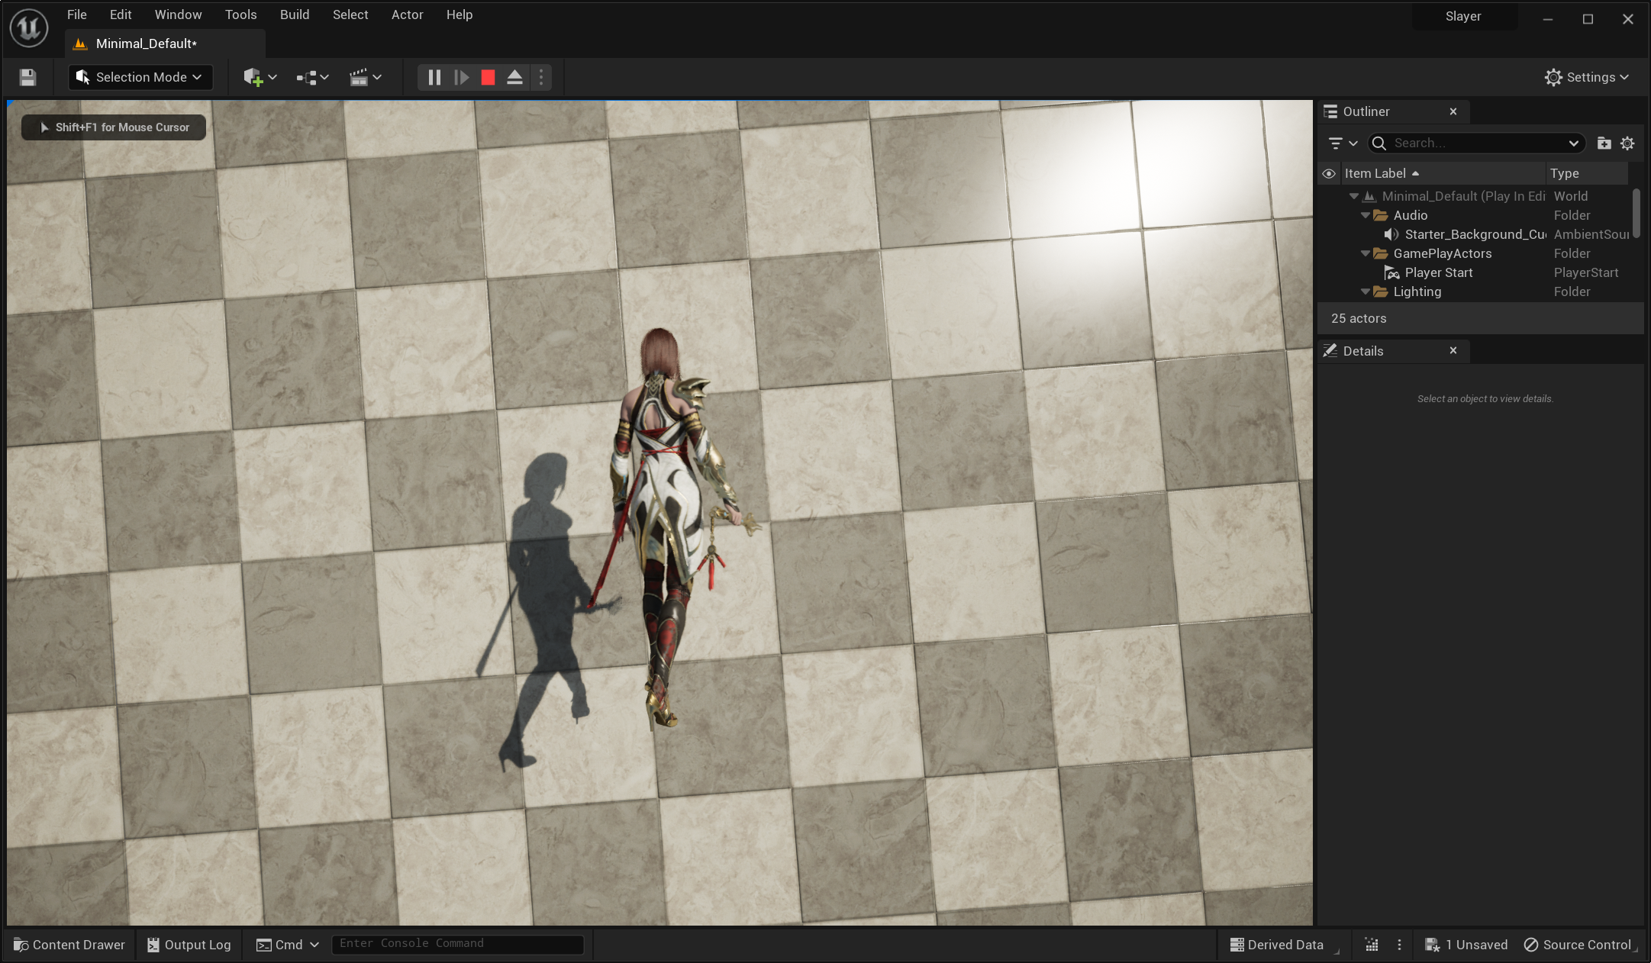
Task: Collapse the Audio folder in Outliner
Action: coord(1366,215)
